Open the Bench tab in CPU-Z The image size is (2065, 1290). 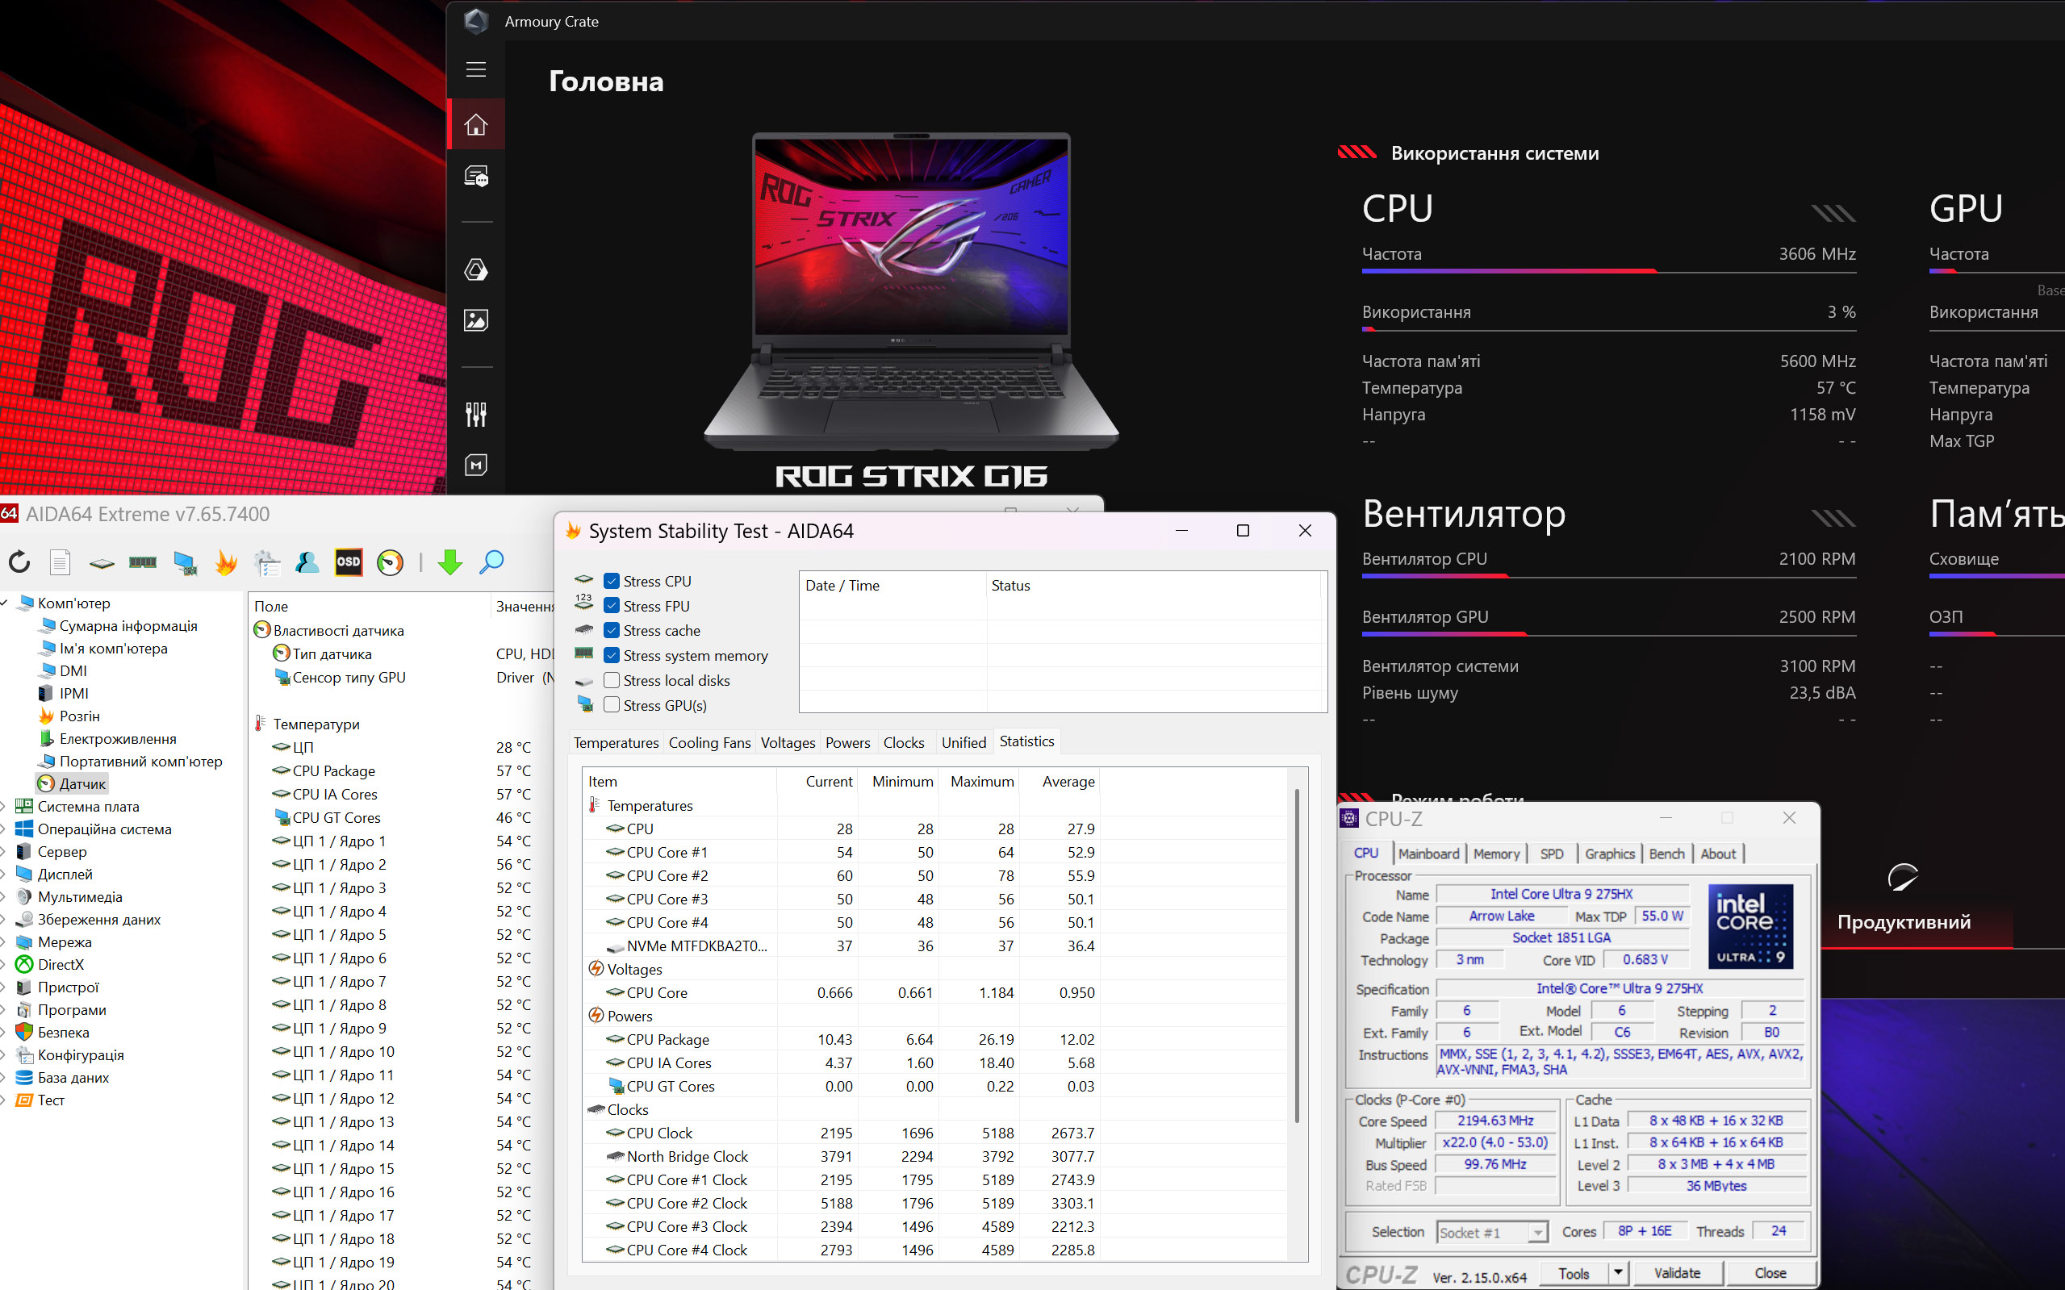pos(1666,854)
